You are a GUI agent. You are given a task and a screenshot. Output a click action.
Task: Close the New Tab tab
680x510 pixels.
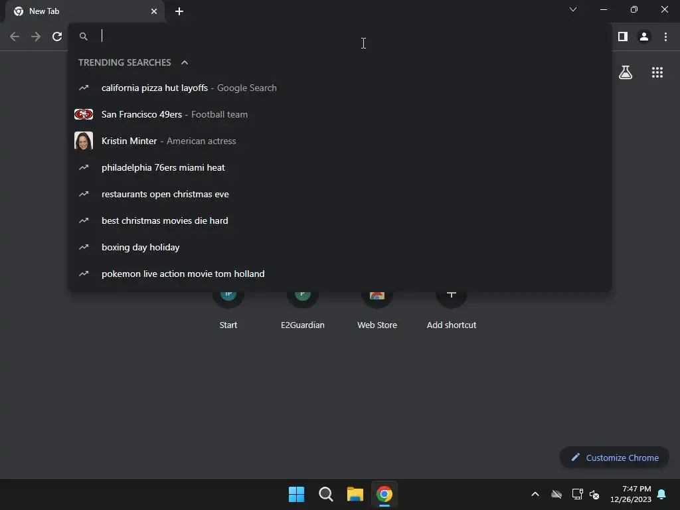point(154,11)
